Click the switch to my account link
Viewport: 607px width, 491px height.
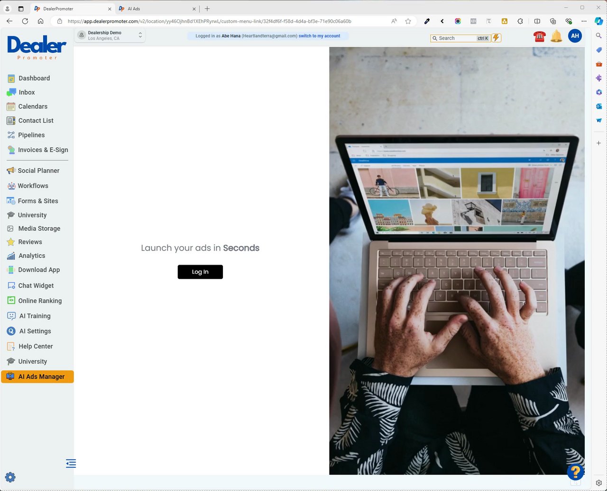[319, 36]
